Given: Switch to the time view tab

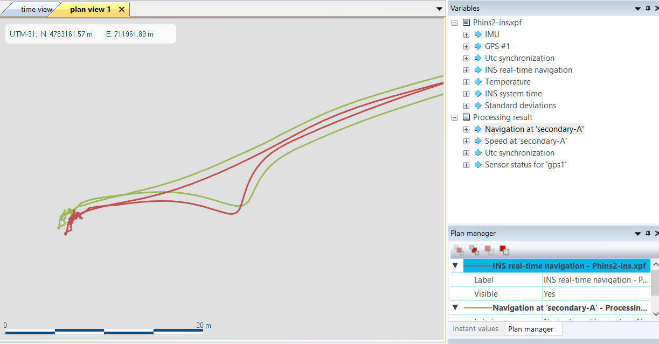Looking at the screenshot, I should pyautogui.click(x=36, y=10).
